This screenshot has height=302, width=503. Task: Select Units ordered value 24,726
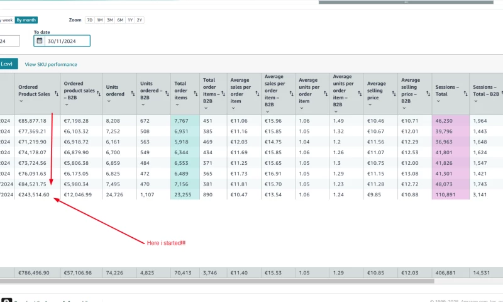(x=114, y=195)
